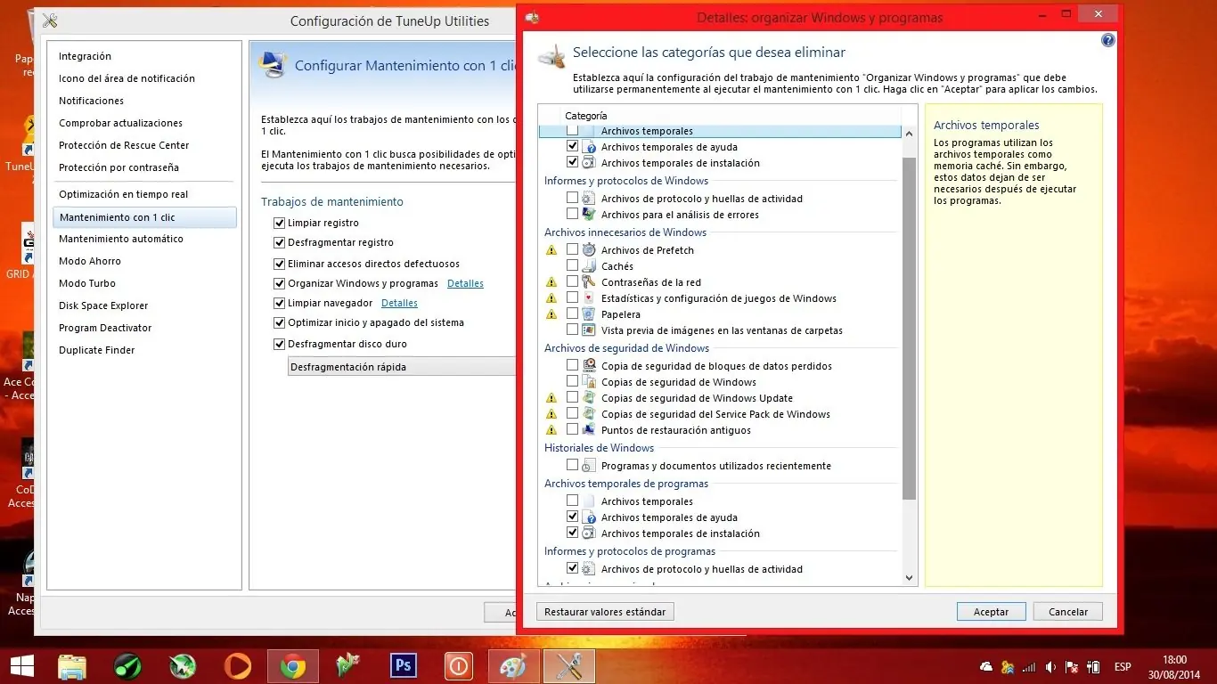Click the warning icon beside Contraseñas de la red
The width and height of the screenshot is (1217, 684).
click(x=551, y=282)
